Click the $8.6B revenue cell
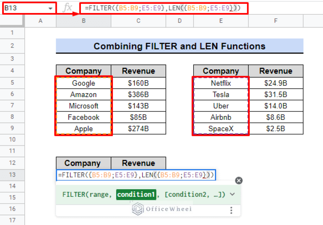Screen dimensions: 323x225 point(275,117)
